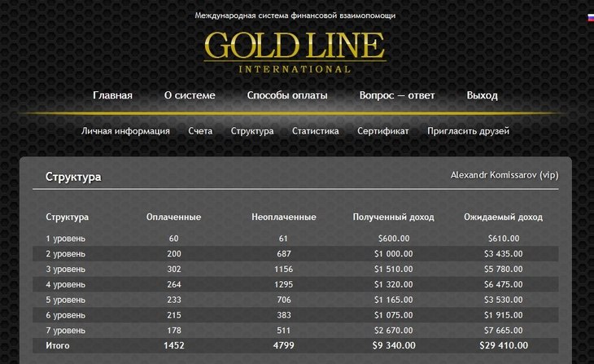Screen dimensions: 594x364
Task: Click the Alexandr Komissarov (vip) username
Action: pyautogui.click(x=504, y=175)
